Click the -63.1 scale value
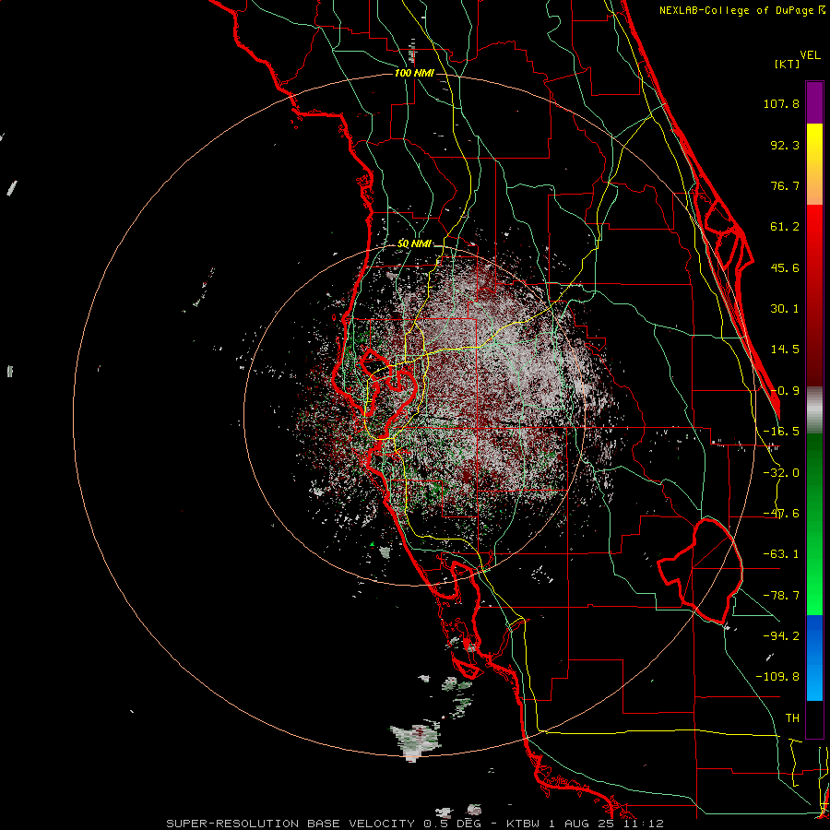This screenshot has width=830, height=830. tap(781, 554)
